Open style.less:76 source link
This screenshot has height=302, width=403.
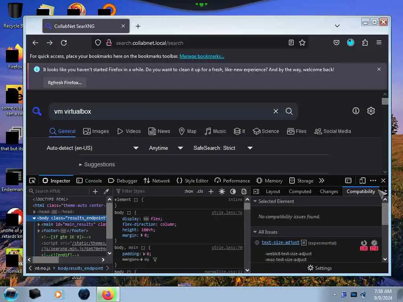pos(227,212)
